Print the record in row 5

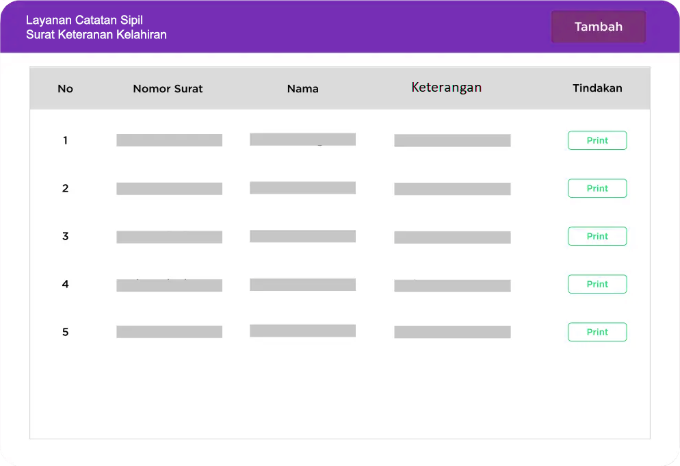[597, 332]
